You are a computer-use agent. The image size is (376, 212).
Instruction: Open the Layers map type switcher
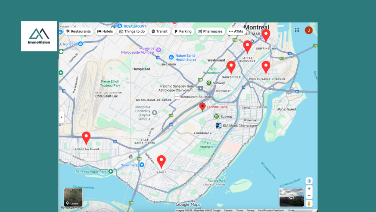coord(73,197)
